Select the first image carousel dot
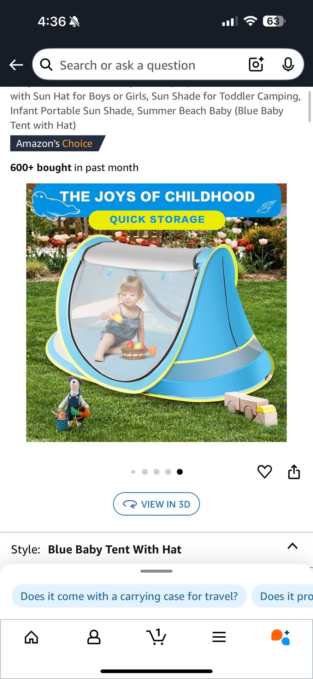The image size is (313, 679). (133, 472)
